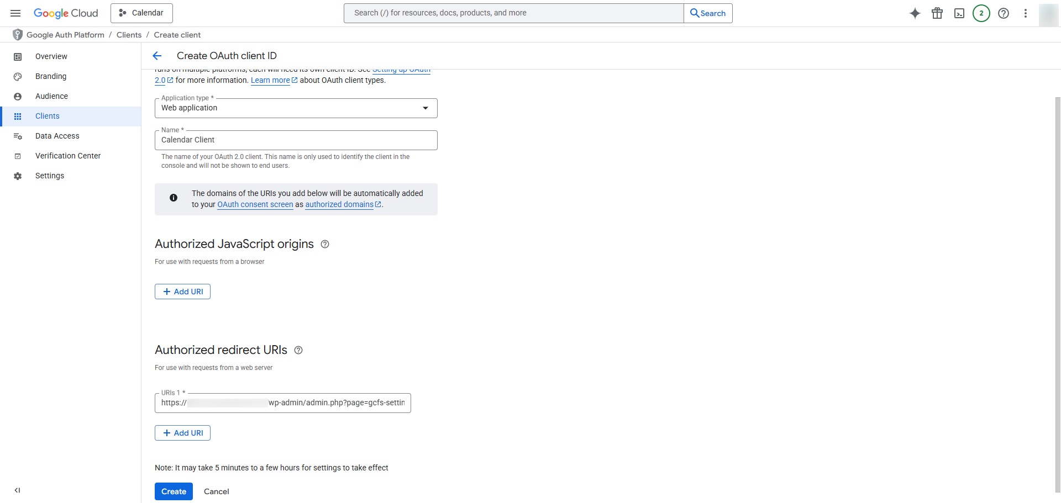Click the info icon in the domains notice
This screenshot has height=503, width=1061.
(174, 198)
